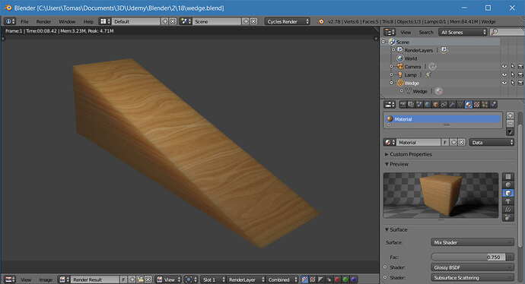
Task: Open the Render menu
Action: (x=44, y=21)
